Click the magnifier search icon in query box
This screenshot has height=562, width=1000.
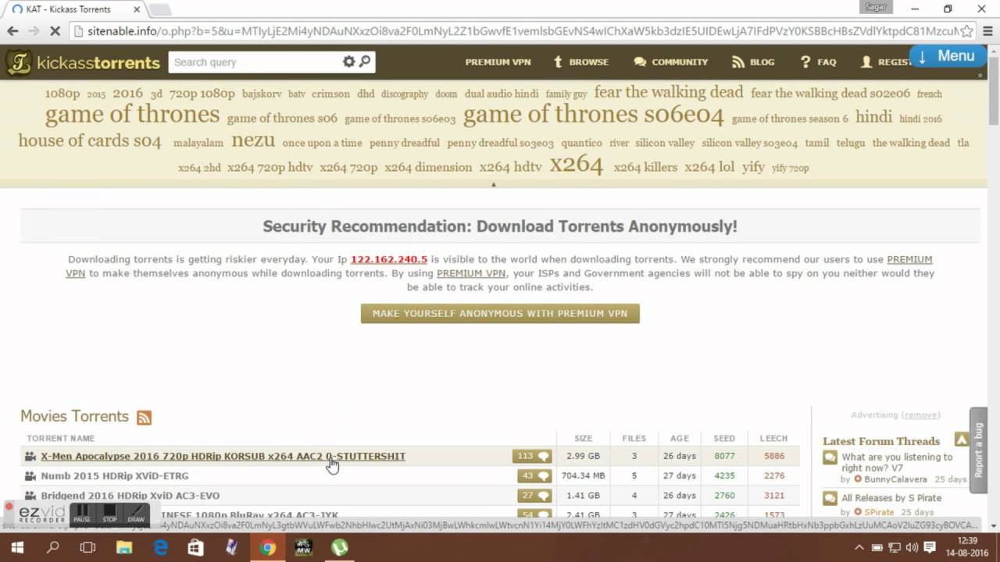pyautogui.click(x=365, y=62)
